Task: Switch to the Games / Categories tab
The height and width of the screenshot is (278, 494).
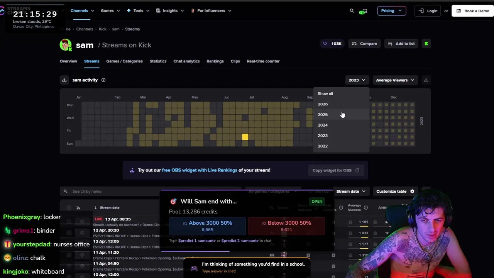Action: click(x=124, y=61)
